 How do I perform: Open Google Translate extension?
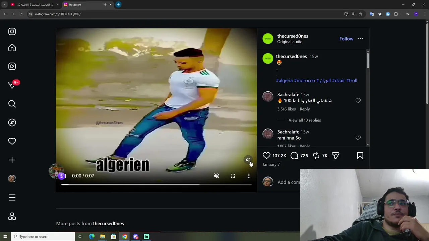pyautogui.click(x=372, y=14)
